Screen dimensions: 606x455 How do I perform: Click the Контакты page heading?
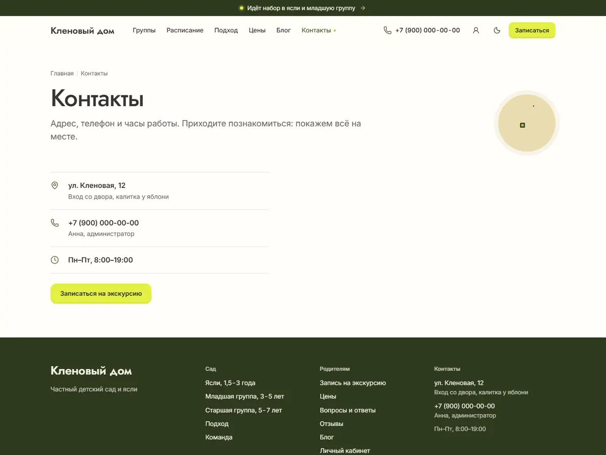(x=97, y=99)
